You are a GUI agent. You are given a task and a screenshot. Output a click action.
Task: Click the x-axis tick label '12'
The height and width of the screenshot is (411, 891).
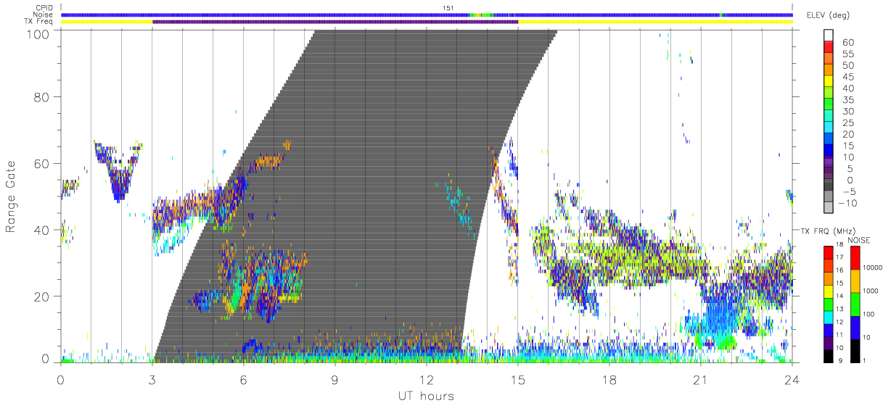coord(427,379)
